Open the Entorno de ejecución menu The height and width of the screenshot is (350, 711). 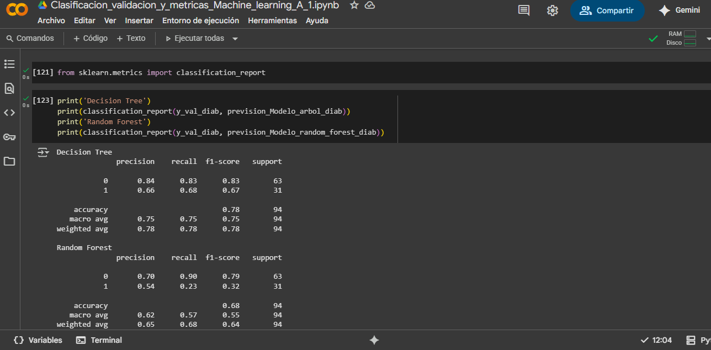pyautogui.click(x=200, y=20)
